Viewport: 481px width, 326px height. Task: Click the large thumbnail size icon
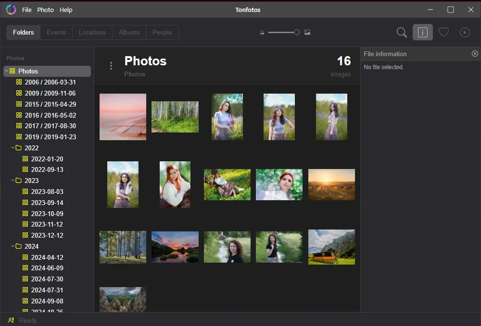[x=307, y=32]
